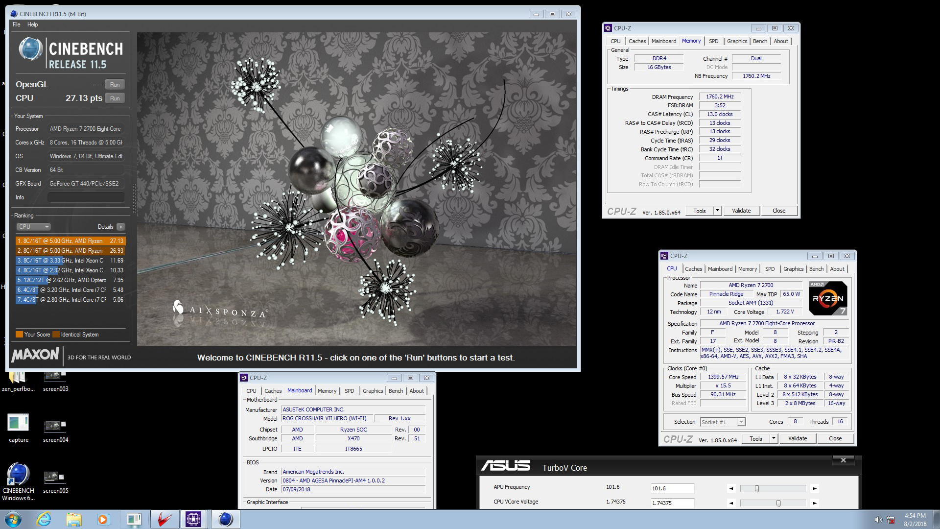Open the CINEBENCH Windows desktop shortcut

(x=18, y=482)
